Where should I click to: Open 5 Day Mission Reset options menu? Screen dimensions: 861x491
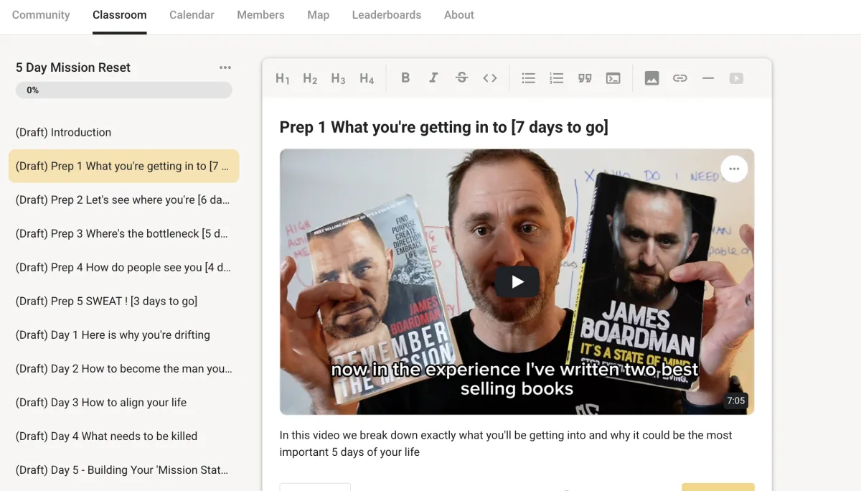click(x=225, y=67)
